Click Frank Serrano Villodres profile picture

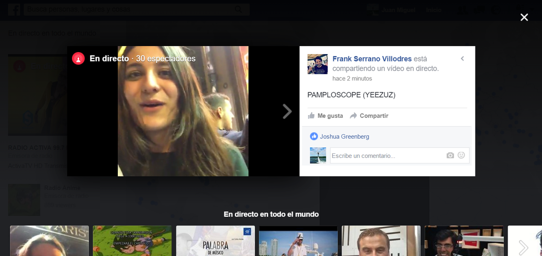(x=317, y=64)
